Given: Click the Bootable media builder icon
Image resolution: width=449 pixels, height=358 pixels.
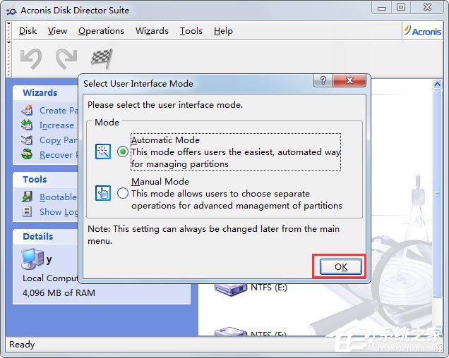Looking at the screenshot, I should coord(27,197).
